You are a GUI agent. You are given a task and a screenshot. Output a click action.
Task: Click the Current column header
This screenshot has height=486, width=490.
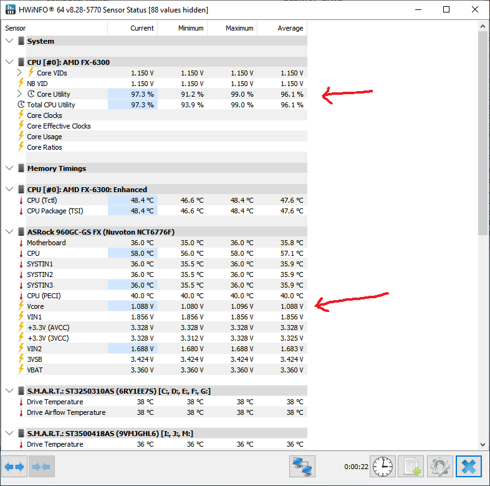(x=133, y=28)
